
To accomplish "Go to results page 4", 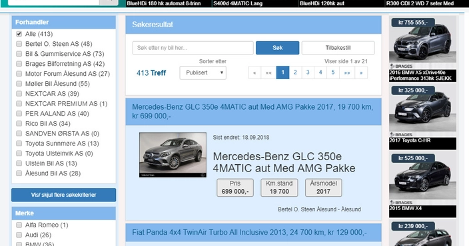I will tap(320, 72).
